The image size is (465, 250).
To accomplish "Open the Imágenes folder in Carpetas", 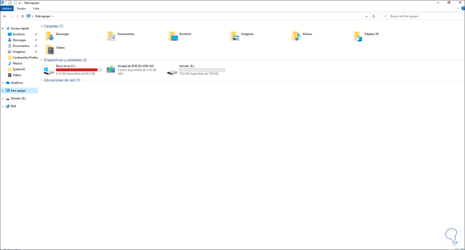I will [242, 36].
